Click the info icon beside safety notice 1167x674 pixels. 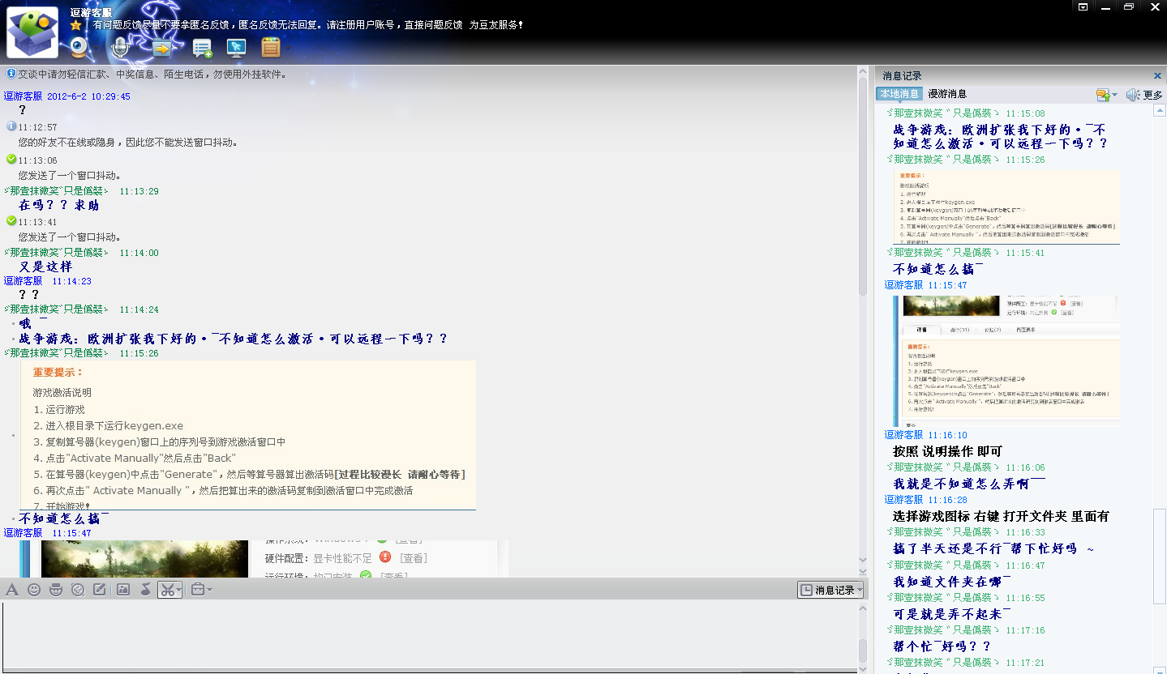click(11, 74)
